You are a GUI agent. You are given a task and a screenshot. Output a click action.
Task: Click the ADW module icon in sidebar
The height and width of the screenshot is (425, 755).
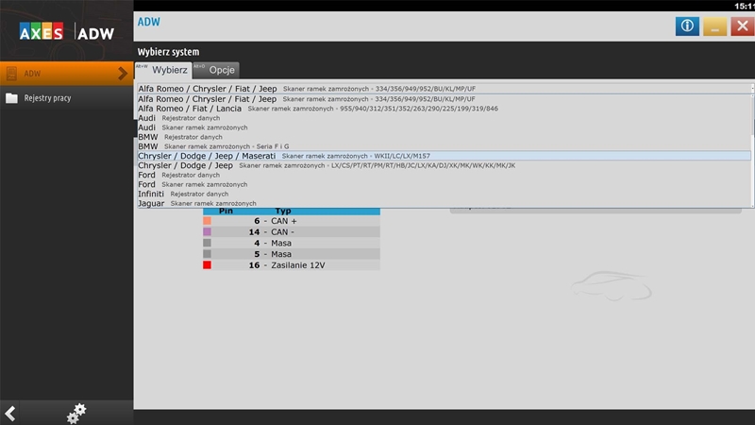coord(11,74)
